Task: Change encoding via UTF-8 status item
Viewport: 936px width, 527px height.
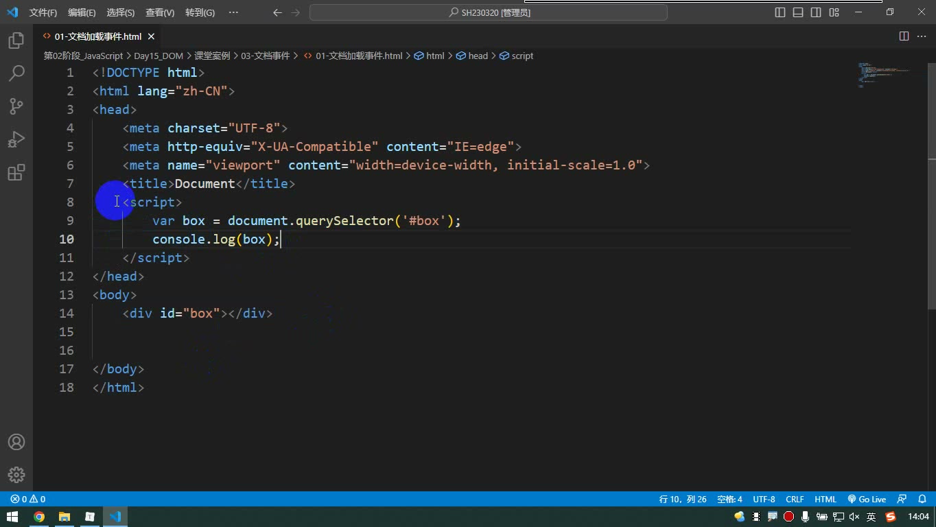Action: click(764, 500)
